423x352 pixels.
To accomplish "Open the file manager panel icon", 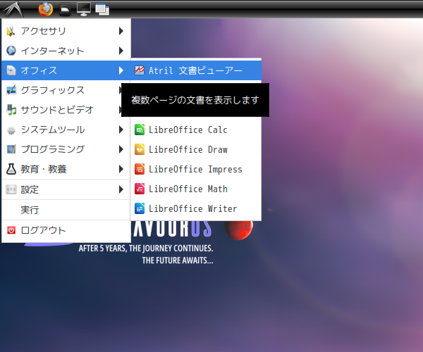I will coord(65,10).
